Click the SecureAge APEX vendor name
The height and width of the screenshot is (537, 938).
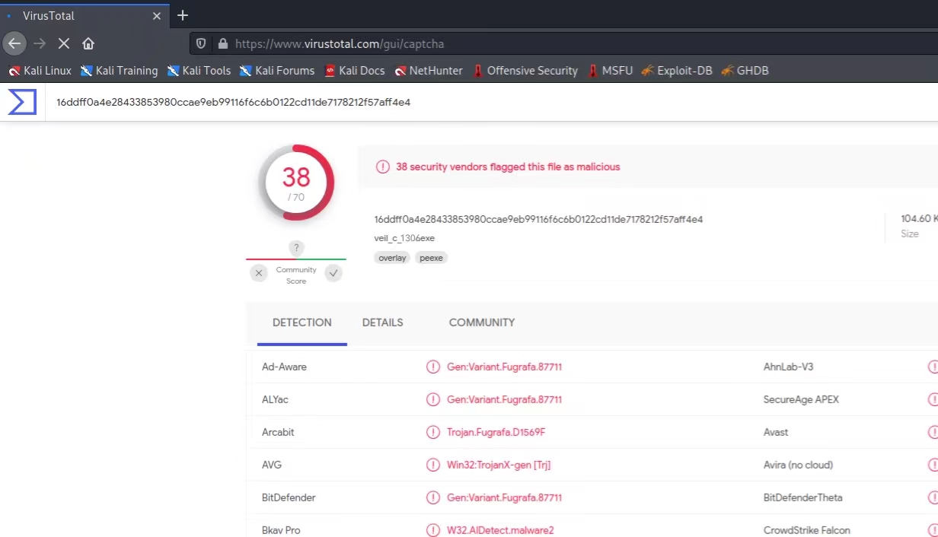tap(801, 399)
